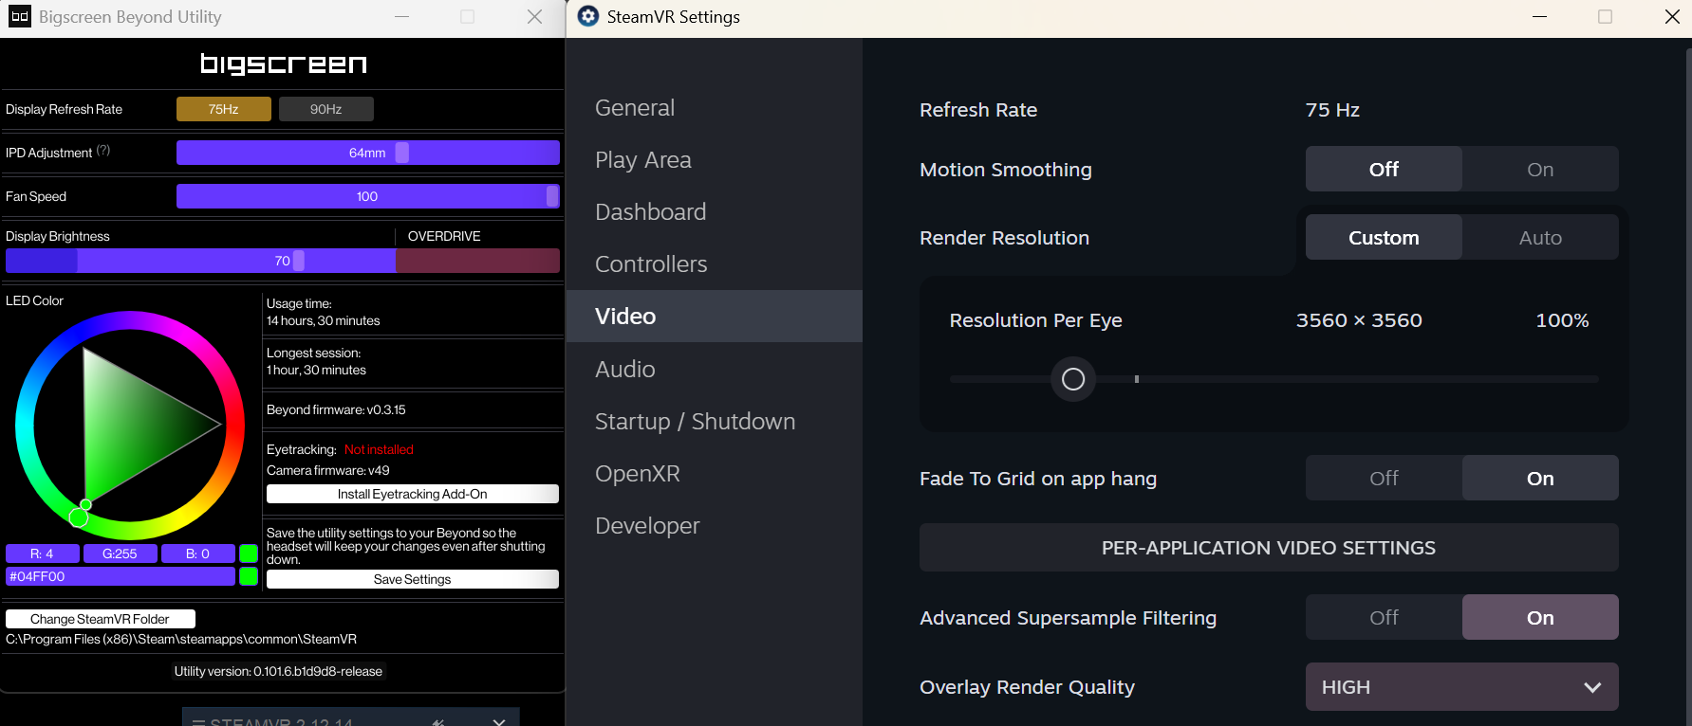
Task: Open Per-Application Video Settings
Action: (1269, 547)
